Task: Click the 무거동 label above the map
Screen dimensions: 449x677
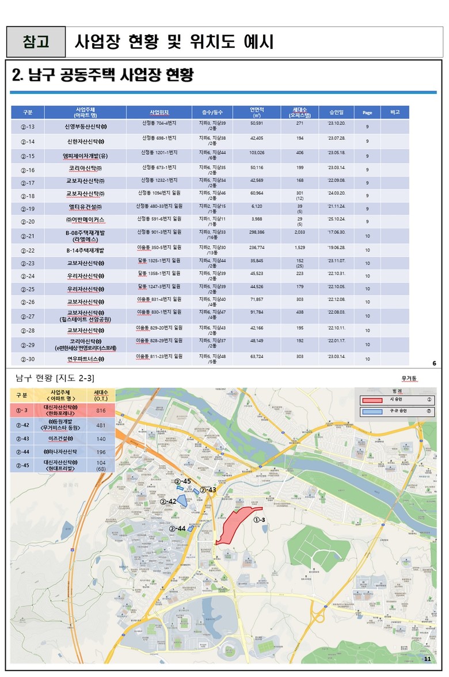Action: [409, 378]
